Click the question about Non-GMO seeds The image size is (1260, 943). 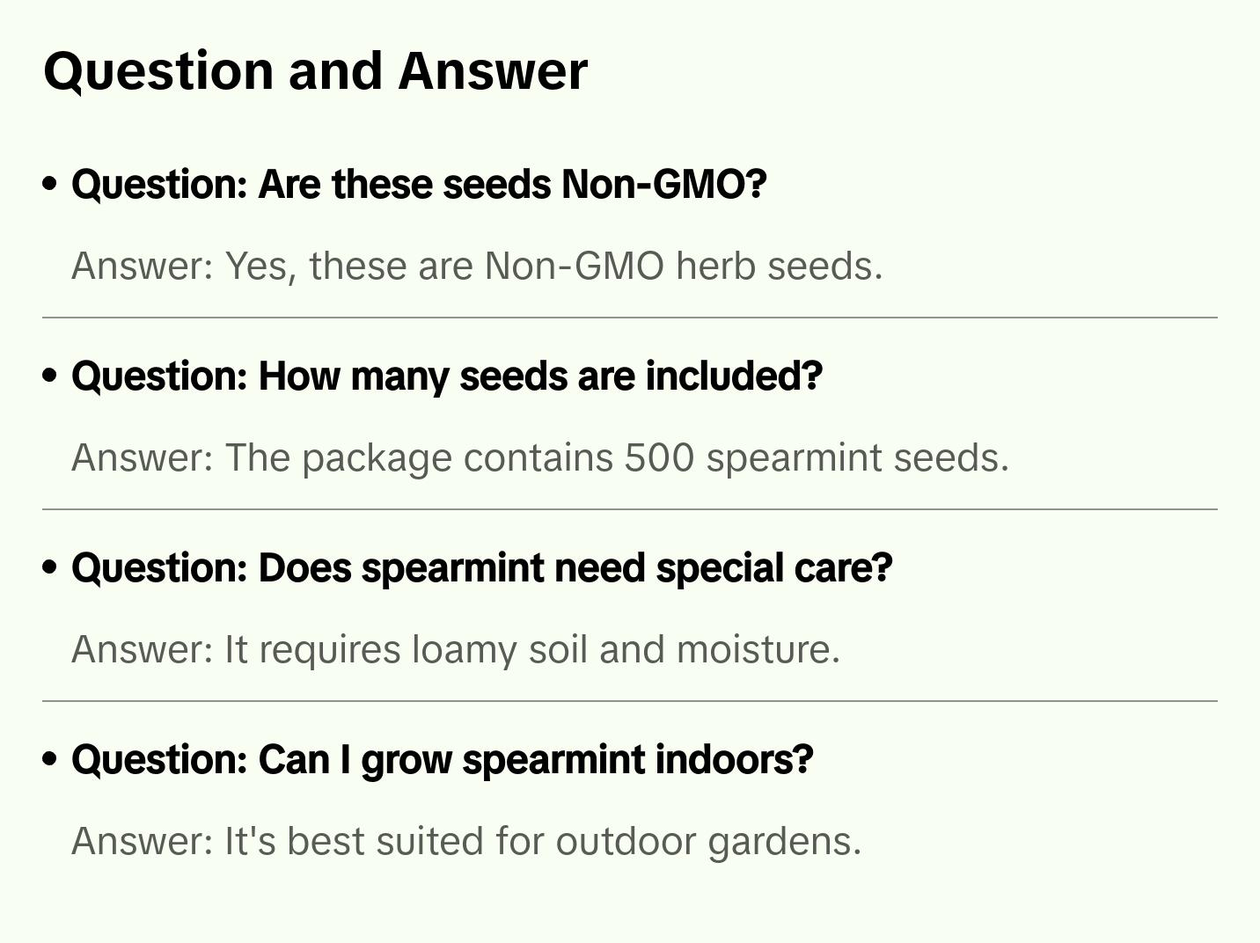coord(419,185)
